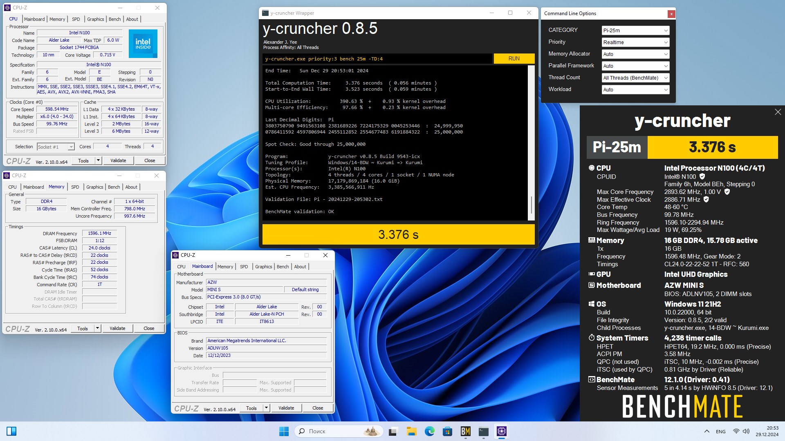Click the Intel Inside logo in CPU-Z

pos(143,44)
